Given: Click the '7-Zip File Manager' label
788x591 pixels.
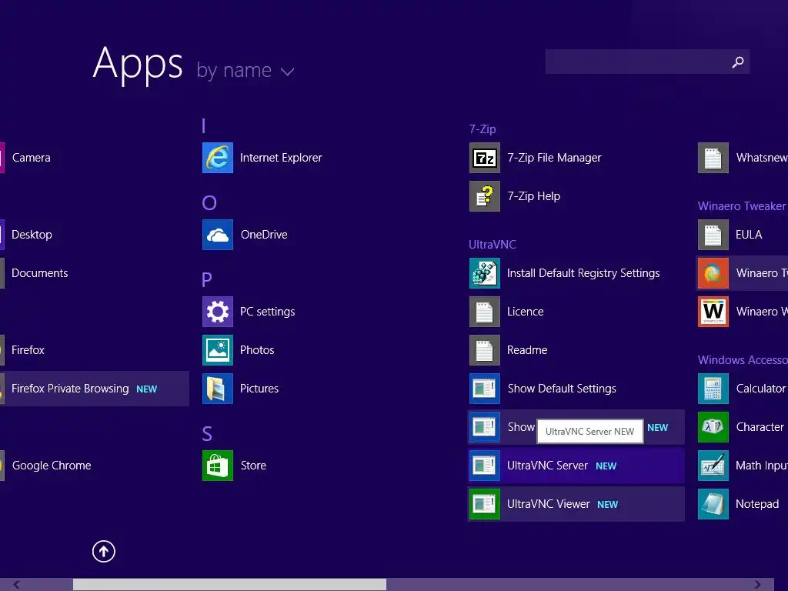Looking at the screenshot, I should click(554, 158).
